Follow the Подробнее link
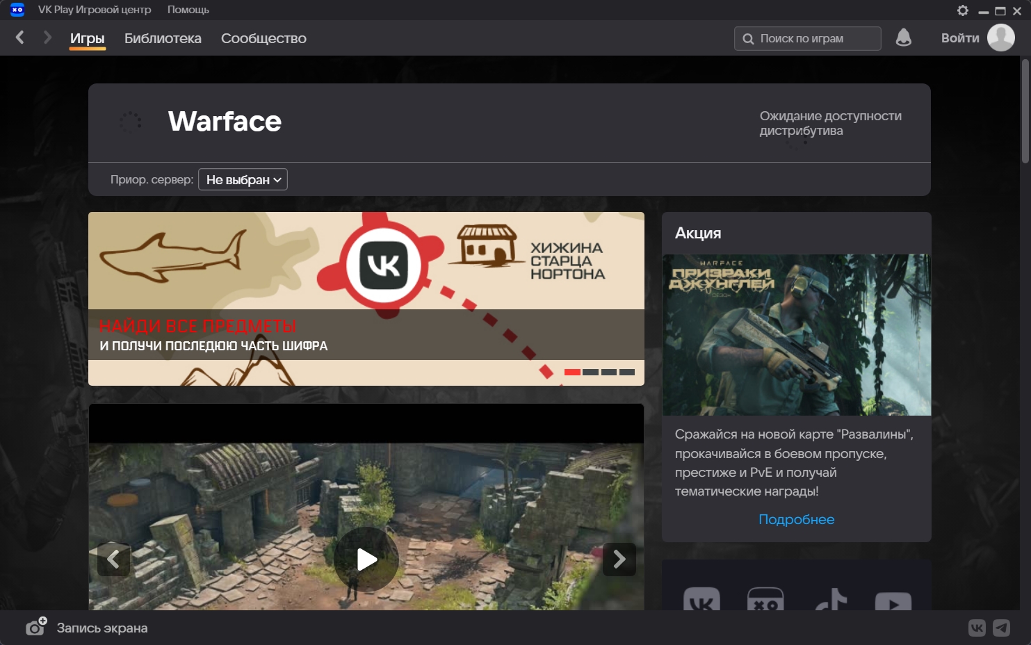Screen dimensions: 1031x645 click(x=797, y=519)
